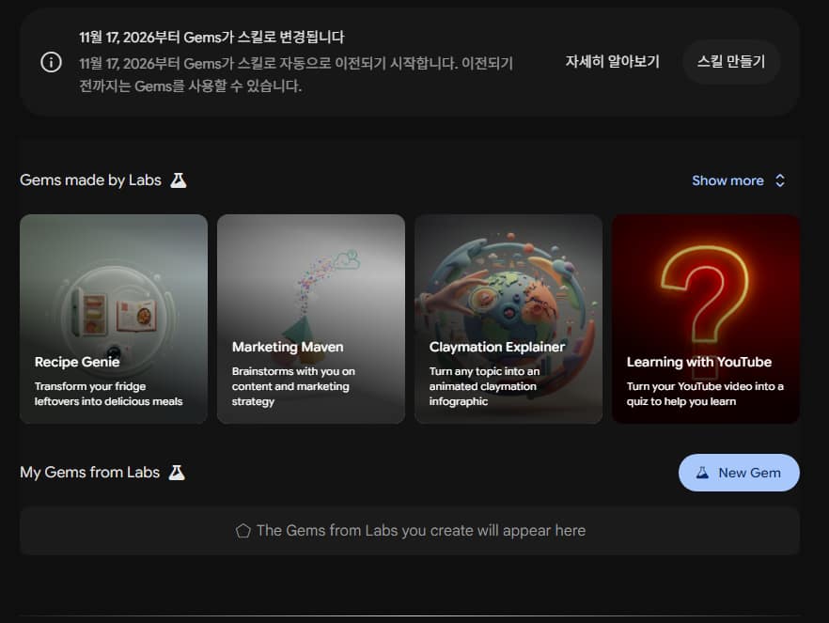This screenshot has height=623, width=829.
Task: Click 'Turn your YouTube video into a quiz' description
Action: (705, 394)
